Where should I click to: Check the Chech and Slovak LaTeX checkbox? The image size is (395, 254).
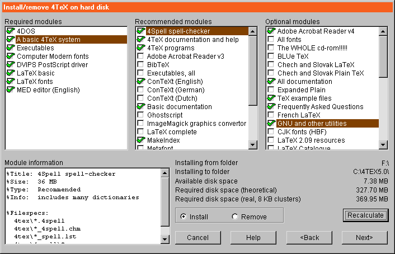point(271,64)
